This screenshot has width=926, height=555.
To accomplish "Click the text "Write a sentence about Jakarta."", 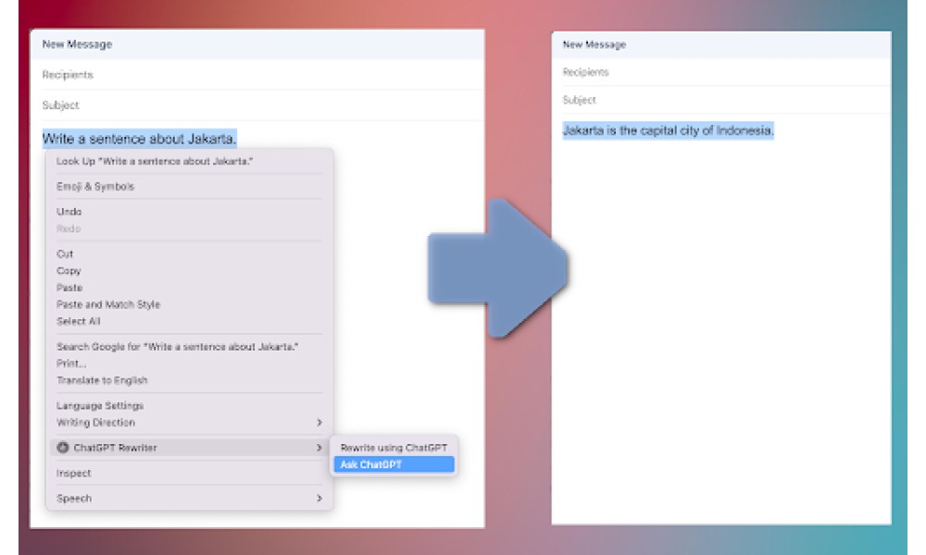I will pyautogui.click(x=140, y=139).
